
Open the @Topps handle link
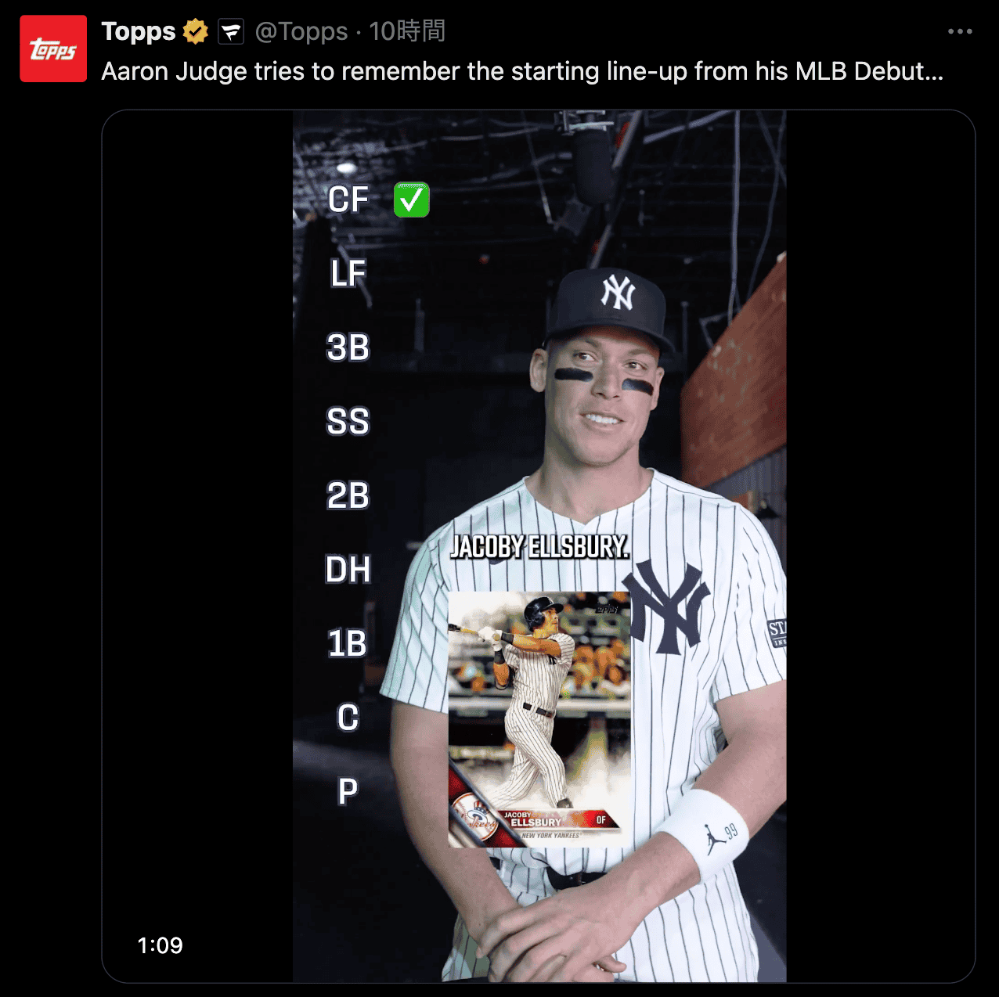coord(301,31)
